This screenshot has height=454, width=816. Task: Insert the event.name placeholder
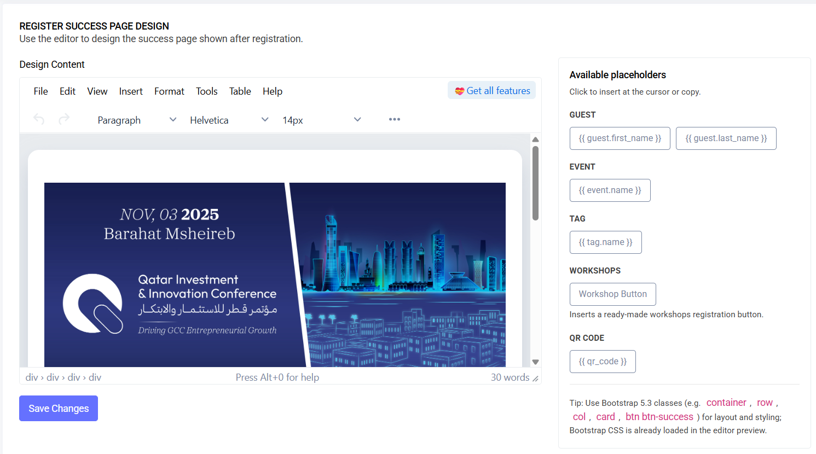pos(610,190)
